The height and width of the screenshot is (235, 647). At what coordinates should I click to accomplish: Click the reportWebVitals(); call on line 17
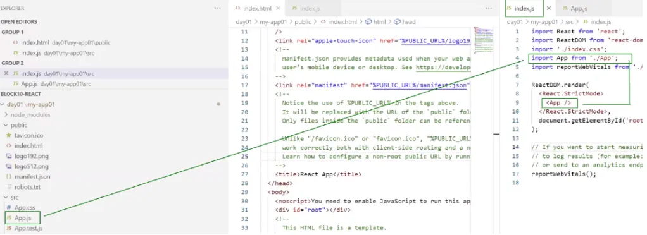pyautogui.click(x=563, y=174)
